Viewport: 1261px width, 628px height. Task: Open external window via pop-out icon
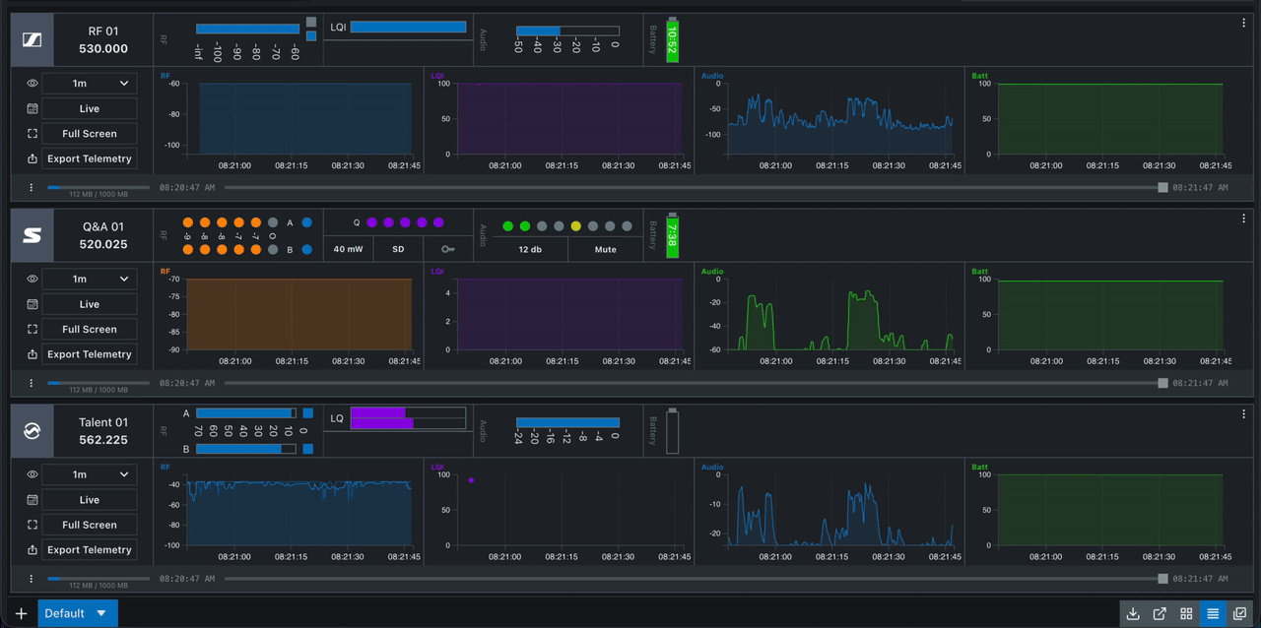pyautogui.click(x=1161, y=613)
